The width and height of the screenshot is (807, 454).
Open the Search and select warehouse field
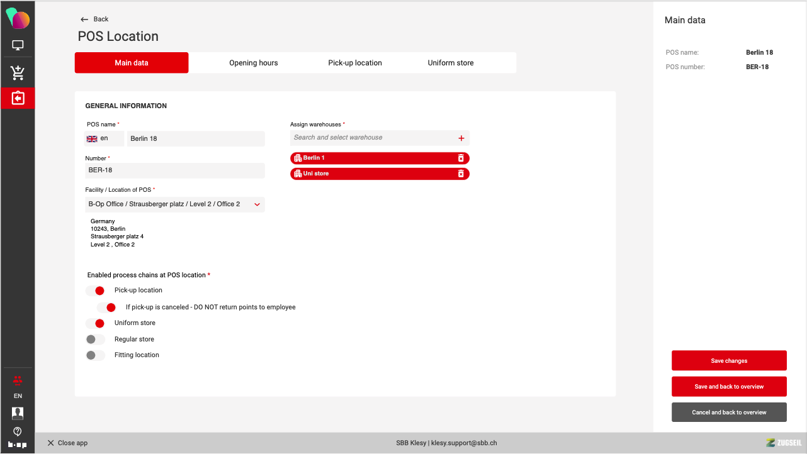pyautogui.click(x=371, y=138)
